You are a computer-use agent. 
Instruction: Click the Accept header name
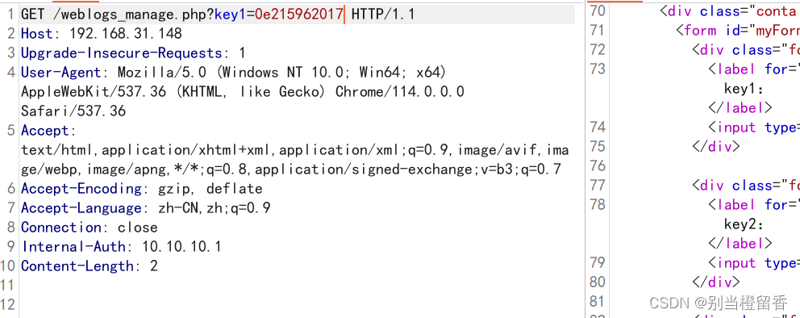click(x=44, y=131)
